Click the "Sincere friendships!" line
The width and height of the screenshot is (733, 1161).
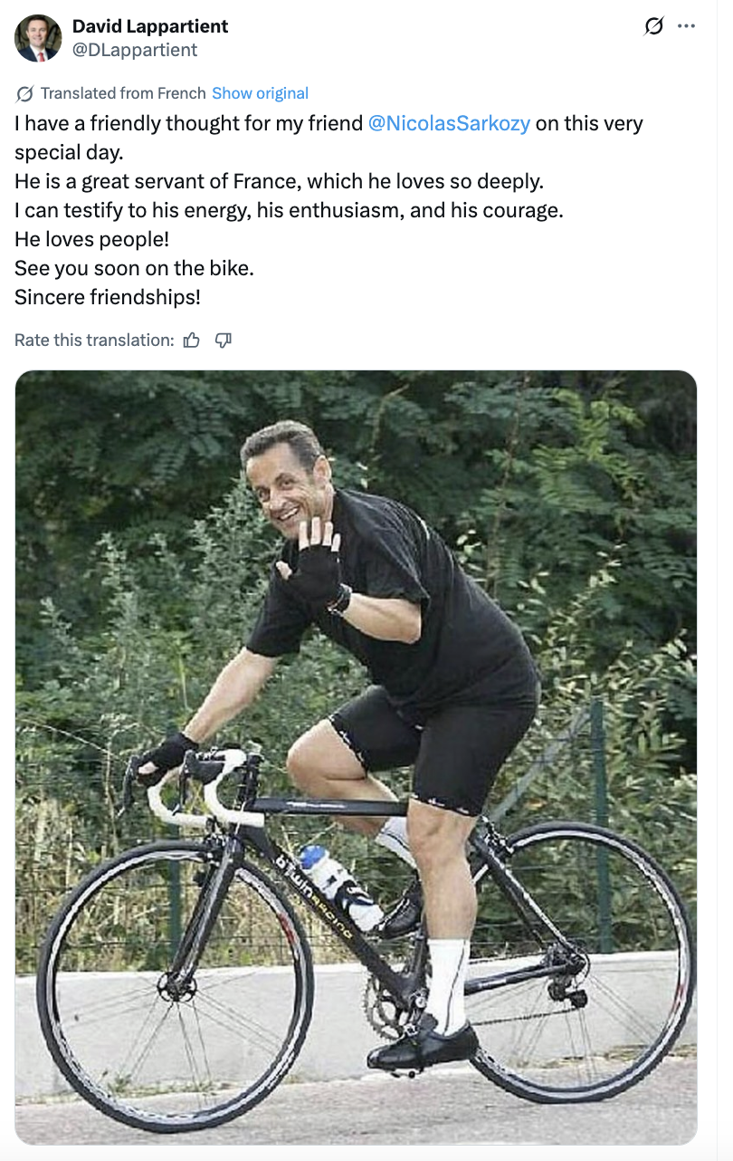(x=107, y=297)
